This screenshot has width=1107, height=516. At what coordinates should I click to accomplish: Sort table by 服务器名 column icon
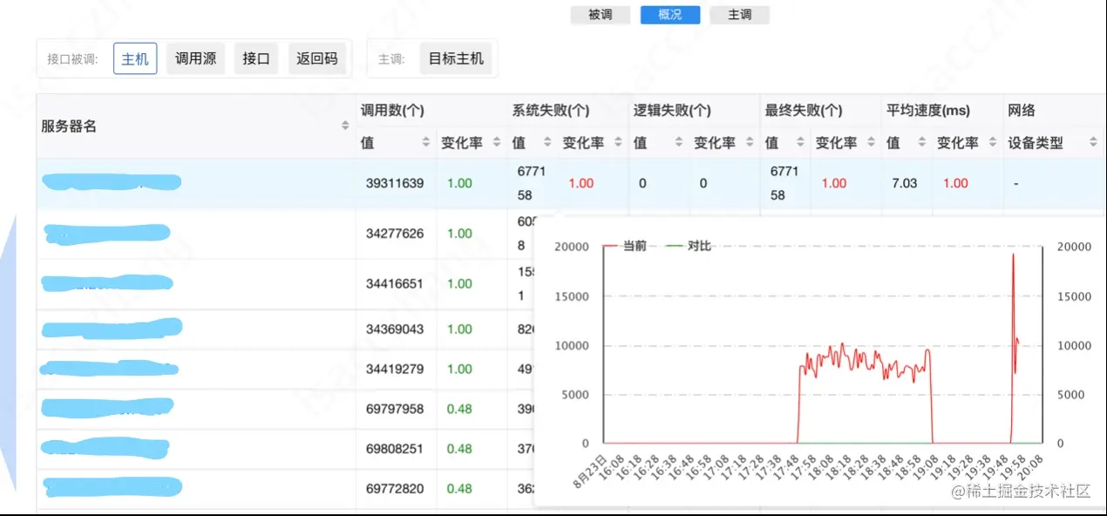point(345,126)
